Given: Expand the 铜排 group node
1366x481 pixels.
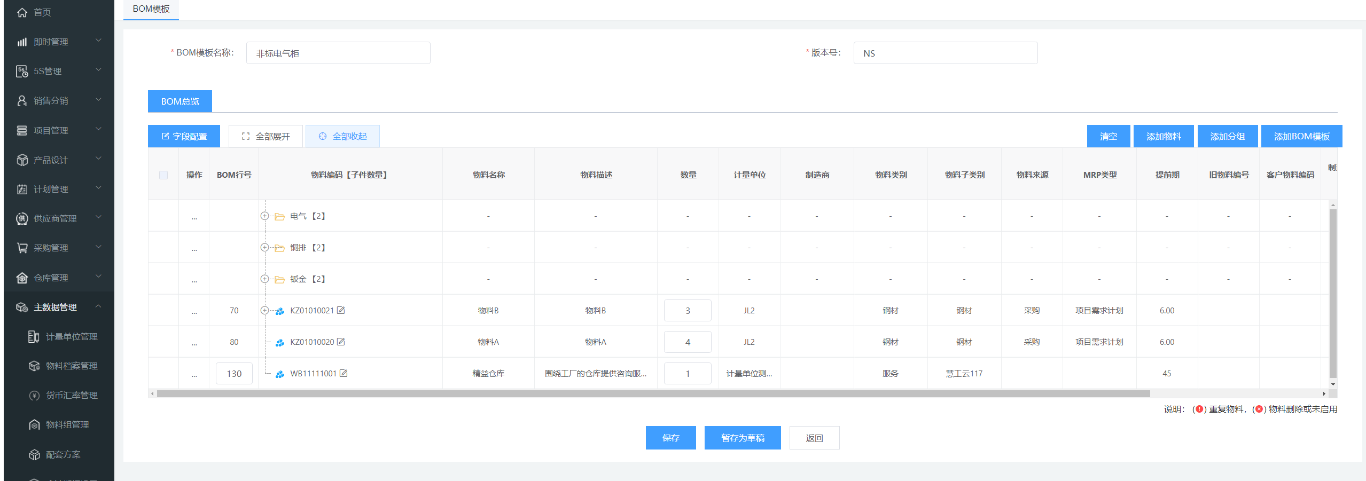Looking at the screenshot, I should tap(264, 247).
